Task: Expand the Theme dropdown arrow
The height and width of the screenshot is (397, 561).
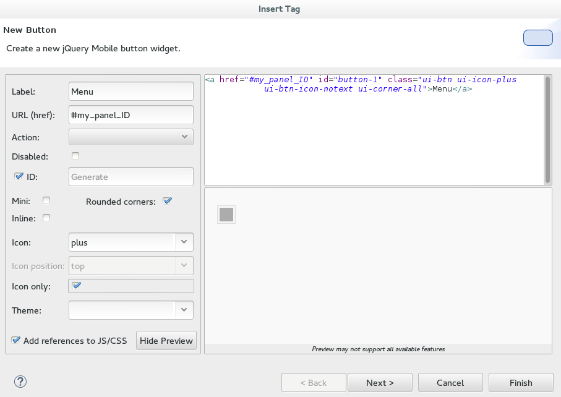Action: 184,310
